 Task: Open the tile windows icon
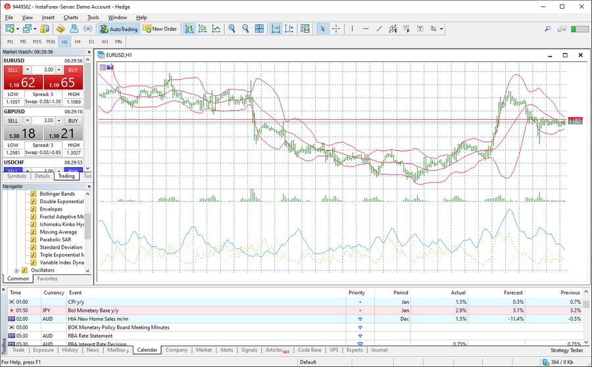(x=260, y=29)
